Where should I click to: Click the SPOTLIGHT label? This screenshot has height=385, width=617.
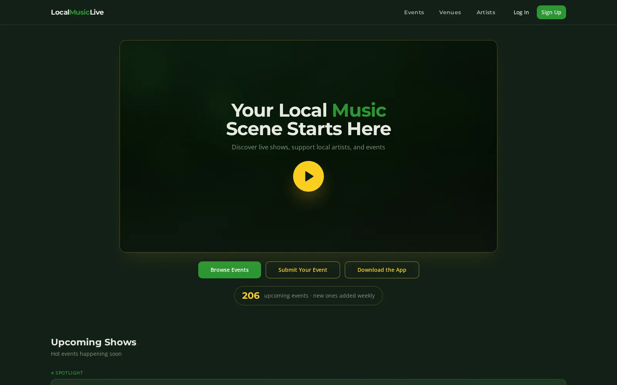tap(67, 373)
